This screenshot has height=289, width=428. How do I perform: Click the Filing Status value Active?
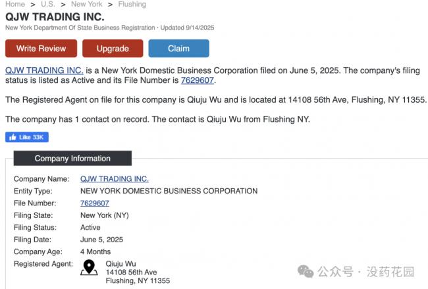coord(90,227)
